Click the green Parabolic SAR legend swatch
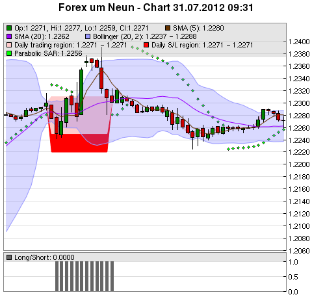The height and width of the screenshot is (297, 312). point(9,53)
